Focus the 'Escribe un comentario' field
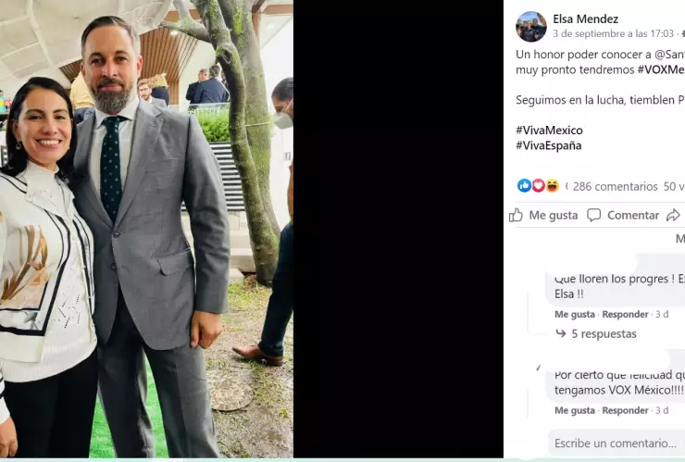 pyautogui.click(x=615, y=443)
